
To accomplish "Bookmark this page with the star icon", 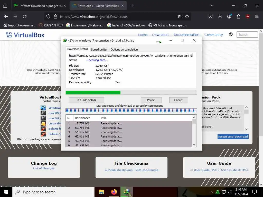I will point(187,16).
